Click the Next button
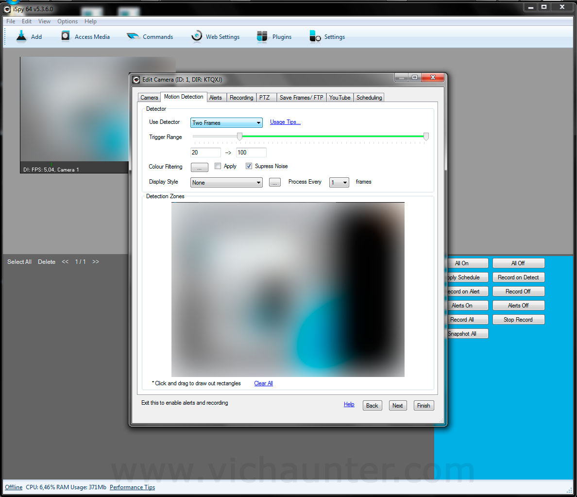 click(397, 405)
